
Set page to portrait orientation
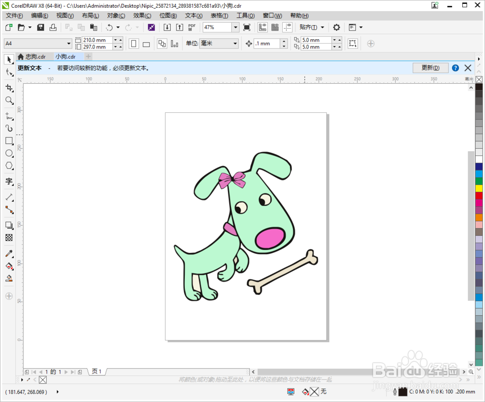(x=134, y=44)
